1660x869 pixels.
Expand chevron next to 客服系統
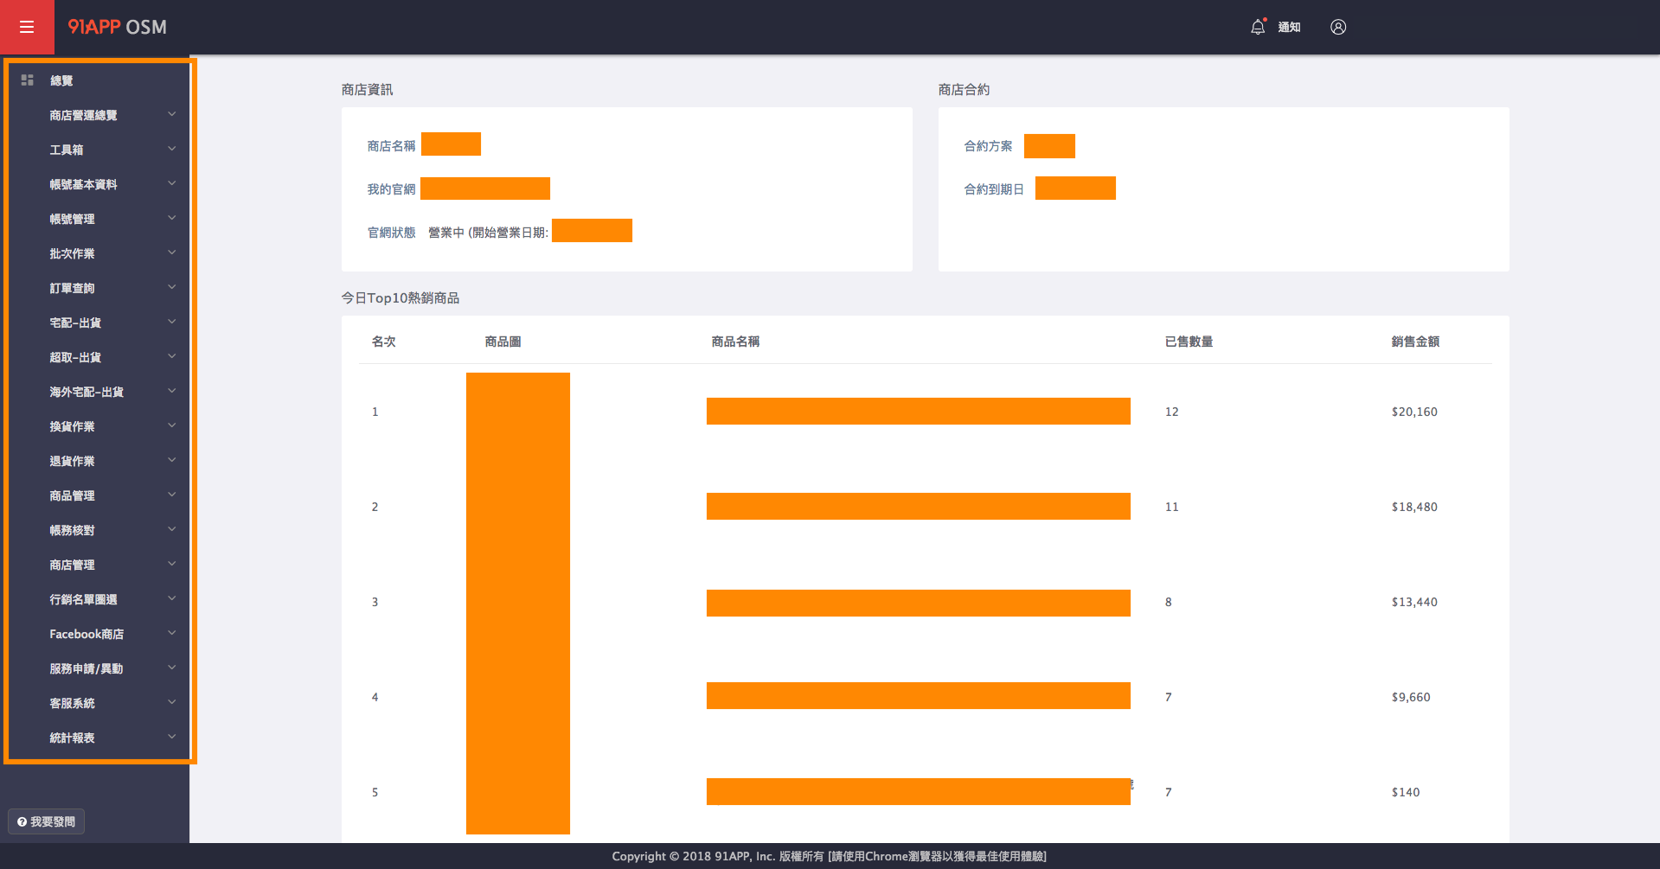pyautogui.click(x=171, y=702)
